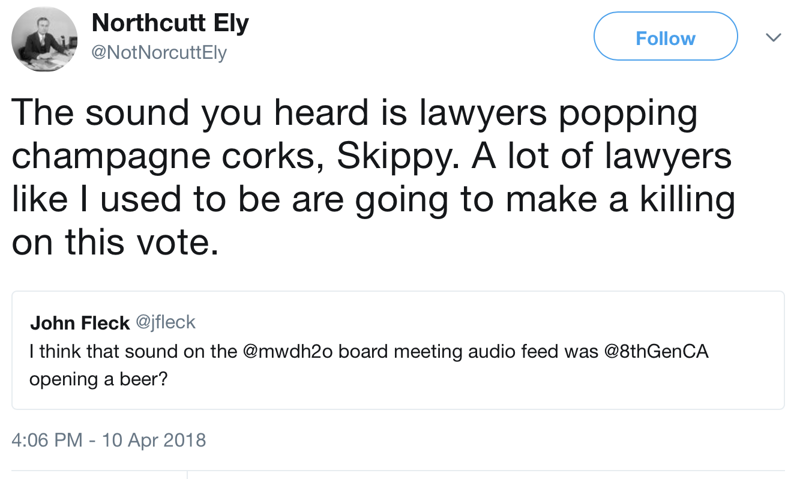Open the @NotNorcuttEly handle link
This screenshot has width=791, height=479.
[x=158, y=53]
